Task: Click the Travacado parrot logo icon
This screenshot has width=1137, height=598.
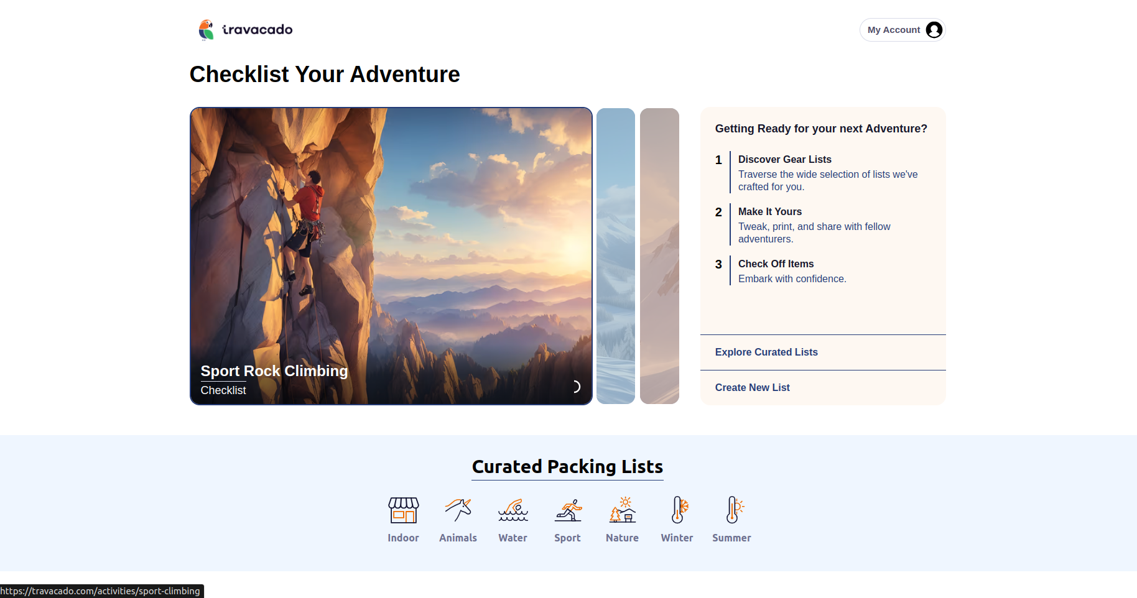Action: pos(206,30)
